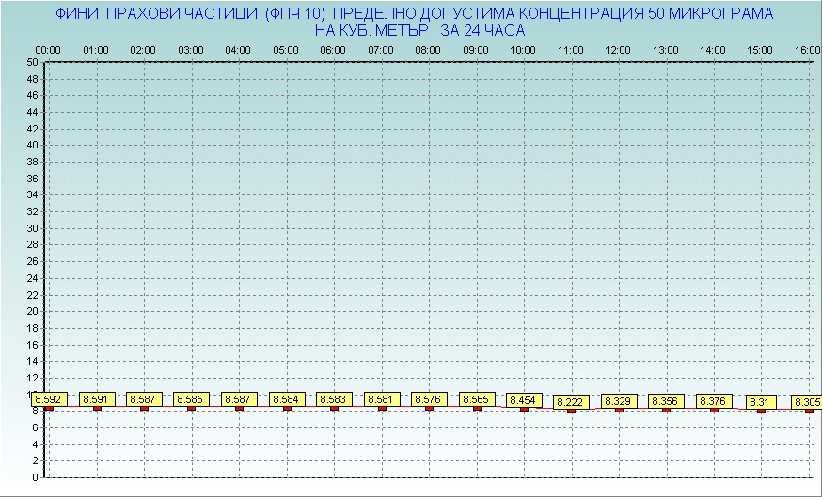Select the 8.565 value label
This screenshot has width=822, height=497.
[477, 399]
